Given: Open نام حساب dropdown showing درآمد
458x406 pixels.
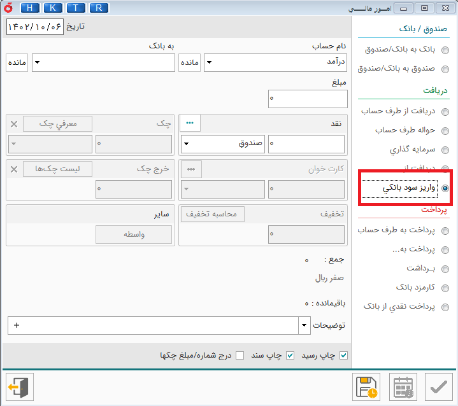Looking at the screenshot, I should (x=275, y=62).
